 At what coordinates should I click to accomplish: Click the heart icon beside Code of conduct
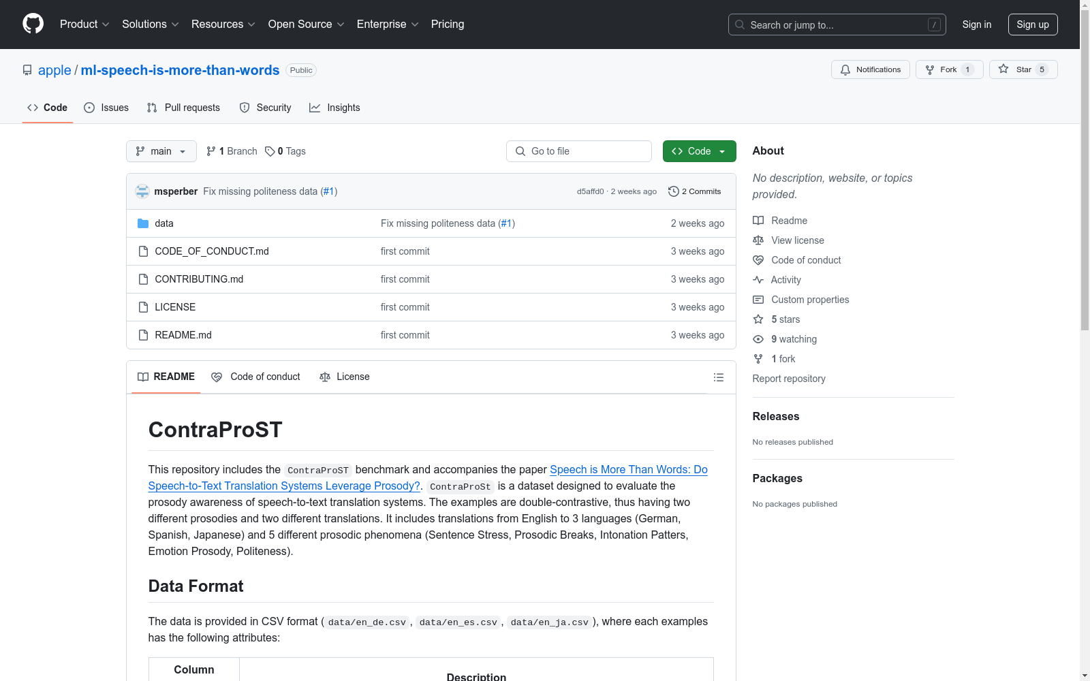coord(758,260)
